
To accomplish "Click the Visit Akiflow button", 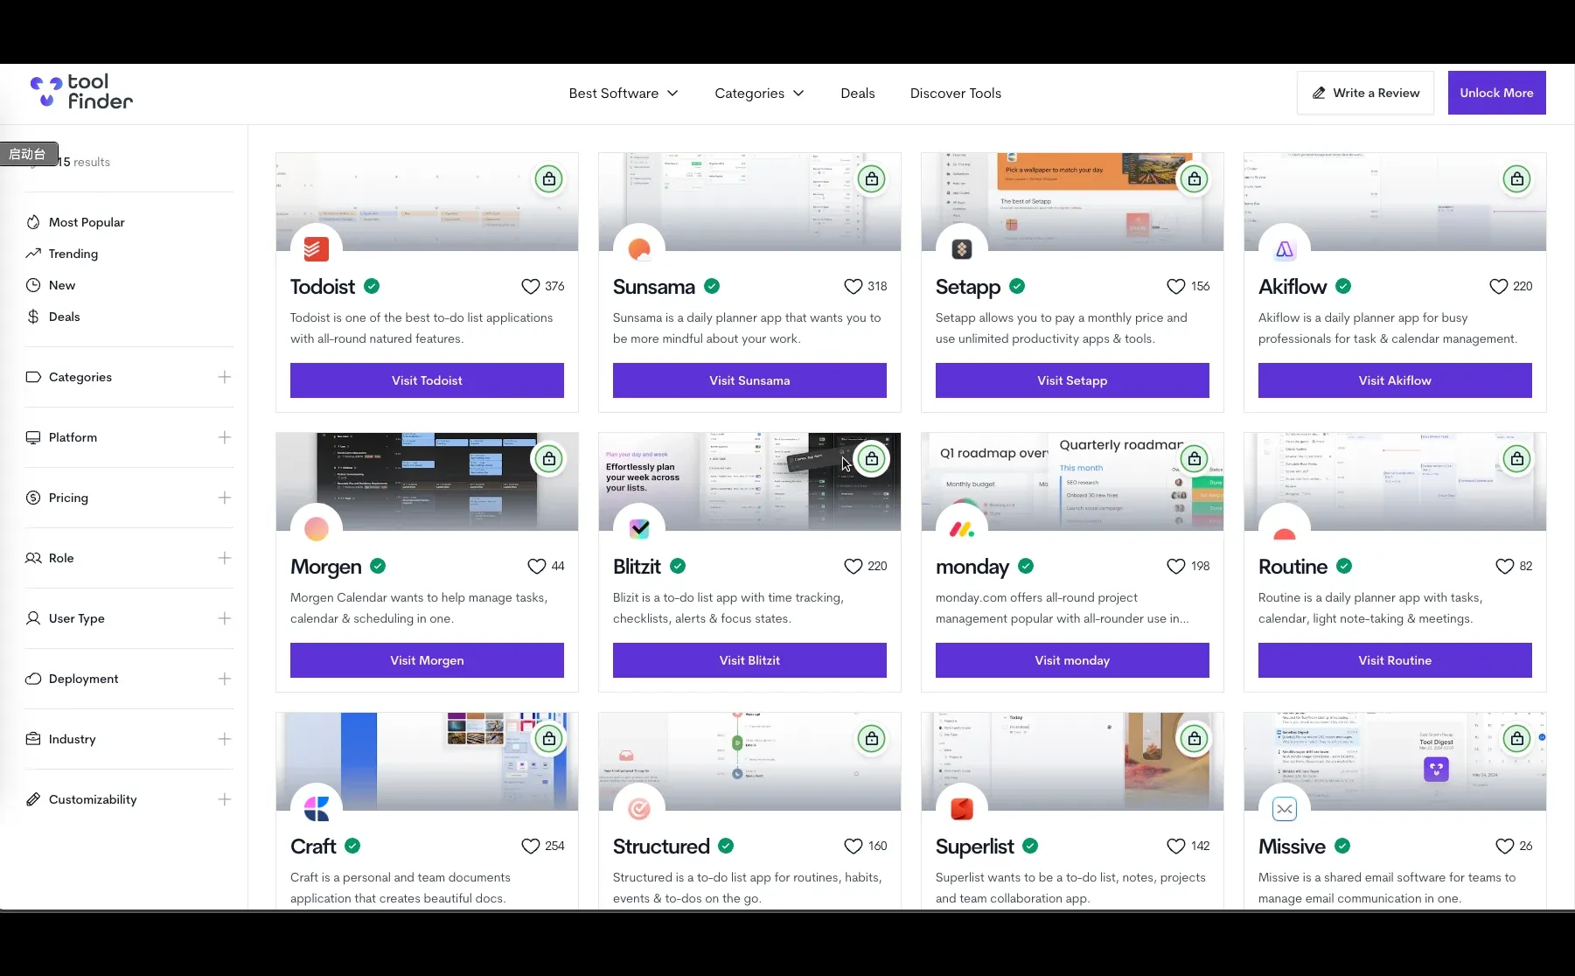I will coord(1395,380).
